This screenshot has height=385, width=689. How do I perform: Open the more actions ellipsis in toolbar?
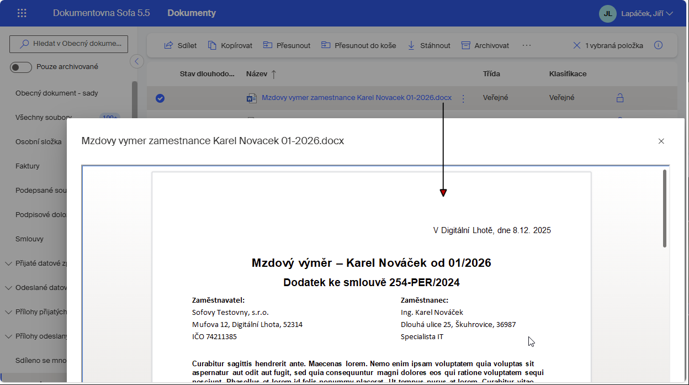tap(526, 45)
